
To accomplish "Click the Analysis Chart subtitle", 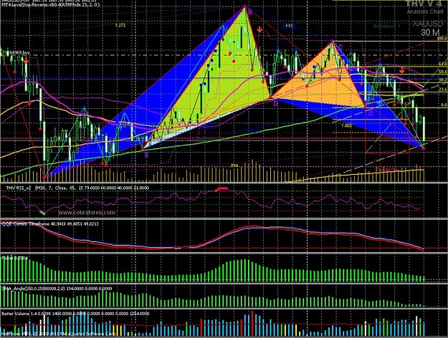I will point(425,11).
